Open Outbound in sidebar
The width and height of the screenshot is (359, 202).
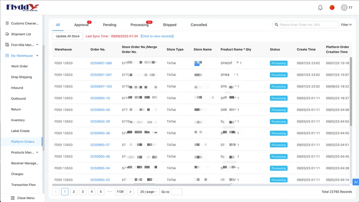tap(18, 98)
